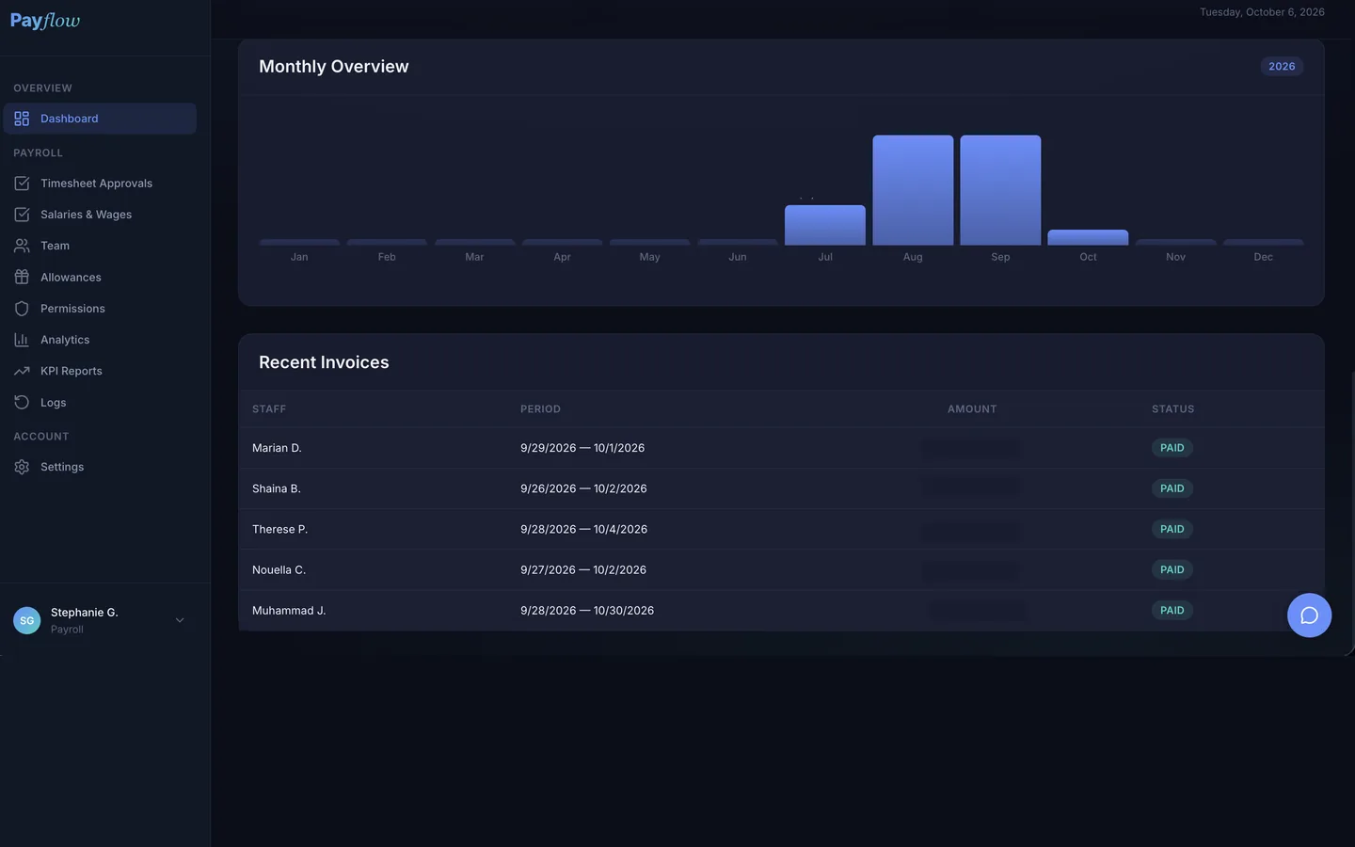Select the September bar in chart
Viewport: 1355px width, 847px height.
point(1000,190)
